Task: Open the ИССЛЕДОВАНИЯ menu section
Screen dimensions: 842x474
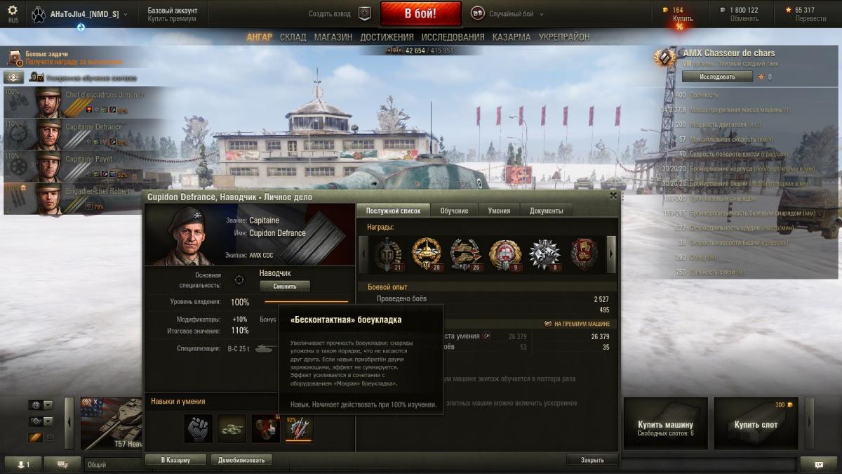Action: point(452,37)
